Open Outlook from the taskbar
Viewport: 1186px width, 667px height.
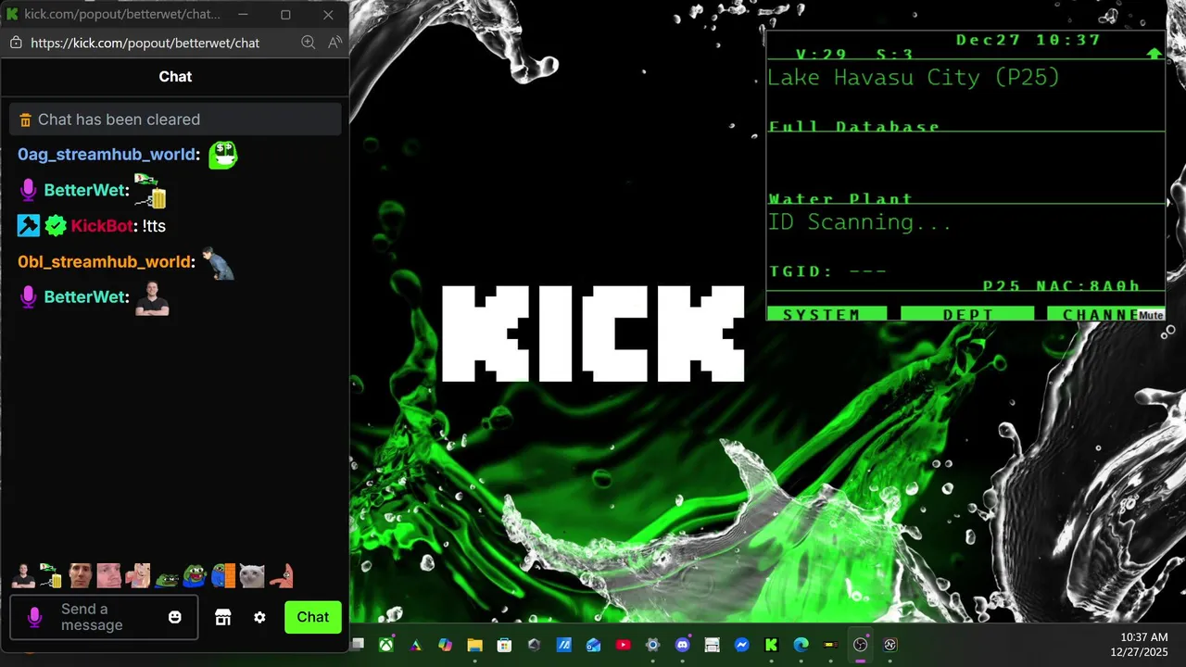593,645
